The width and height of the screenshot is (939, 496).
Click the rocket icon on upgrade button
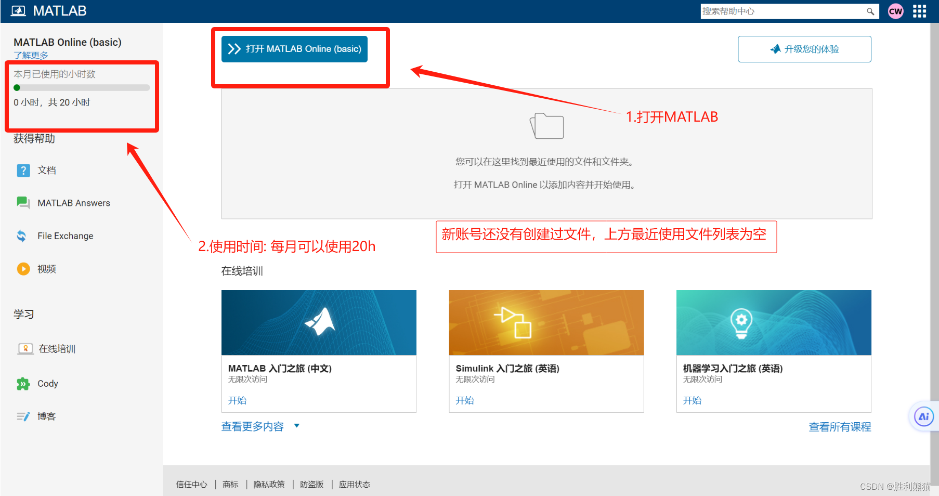pos(776,49)
